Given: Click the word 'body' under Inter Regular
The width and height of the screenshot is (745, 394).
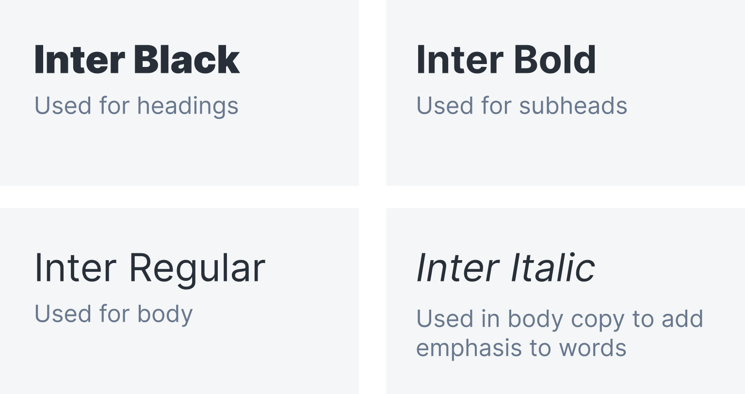Looking at the screenshot, I should point(165,314).
